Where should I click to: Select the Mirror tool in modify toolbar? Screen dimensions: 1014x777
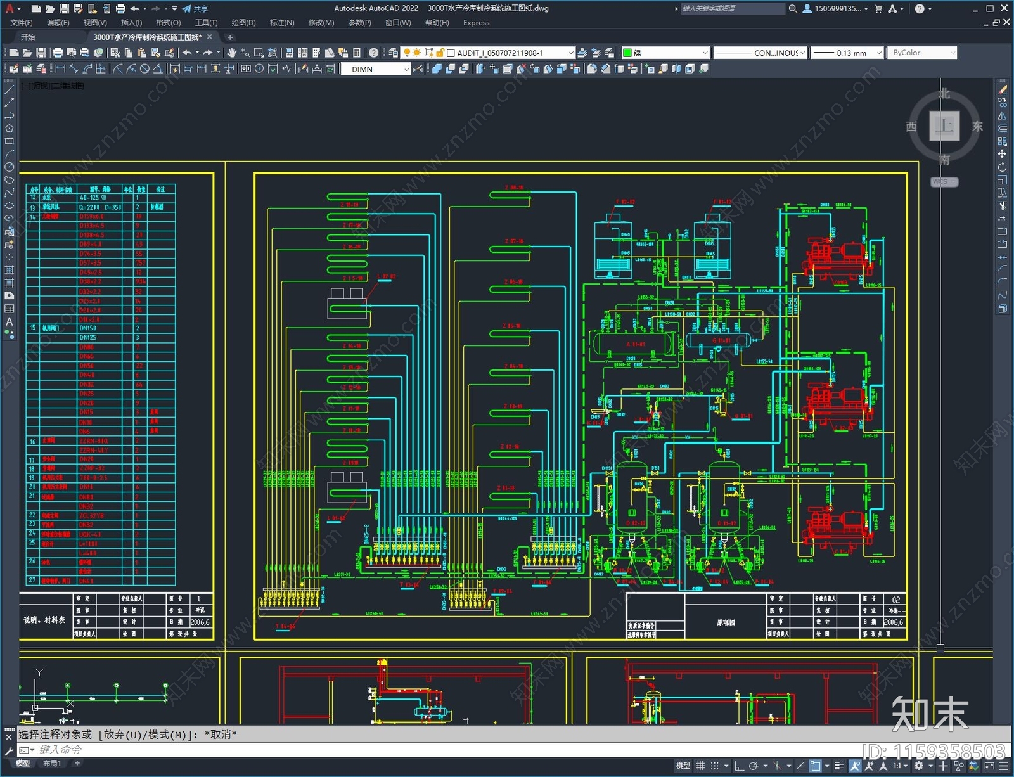tap(1002, 115)
